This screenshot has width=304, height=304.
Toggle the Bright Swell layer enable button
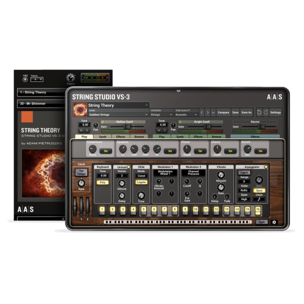[x=180, y=122]
